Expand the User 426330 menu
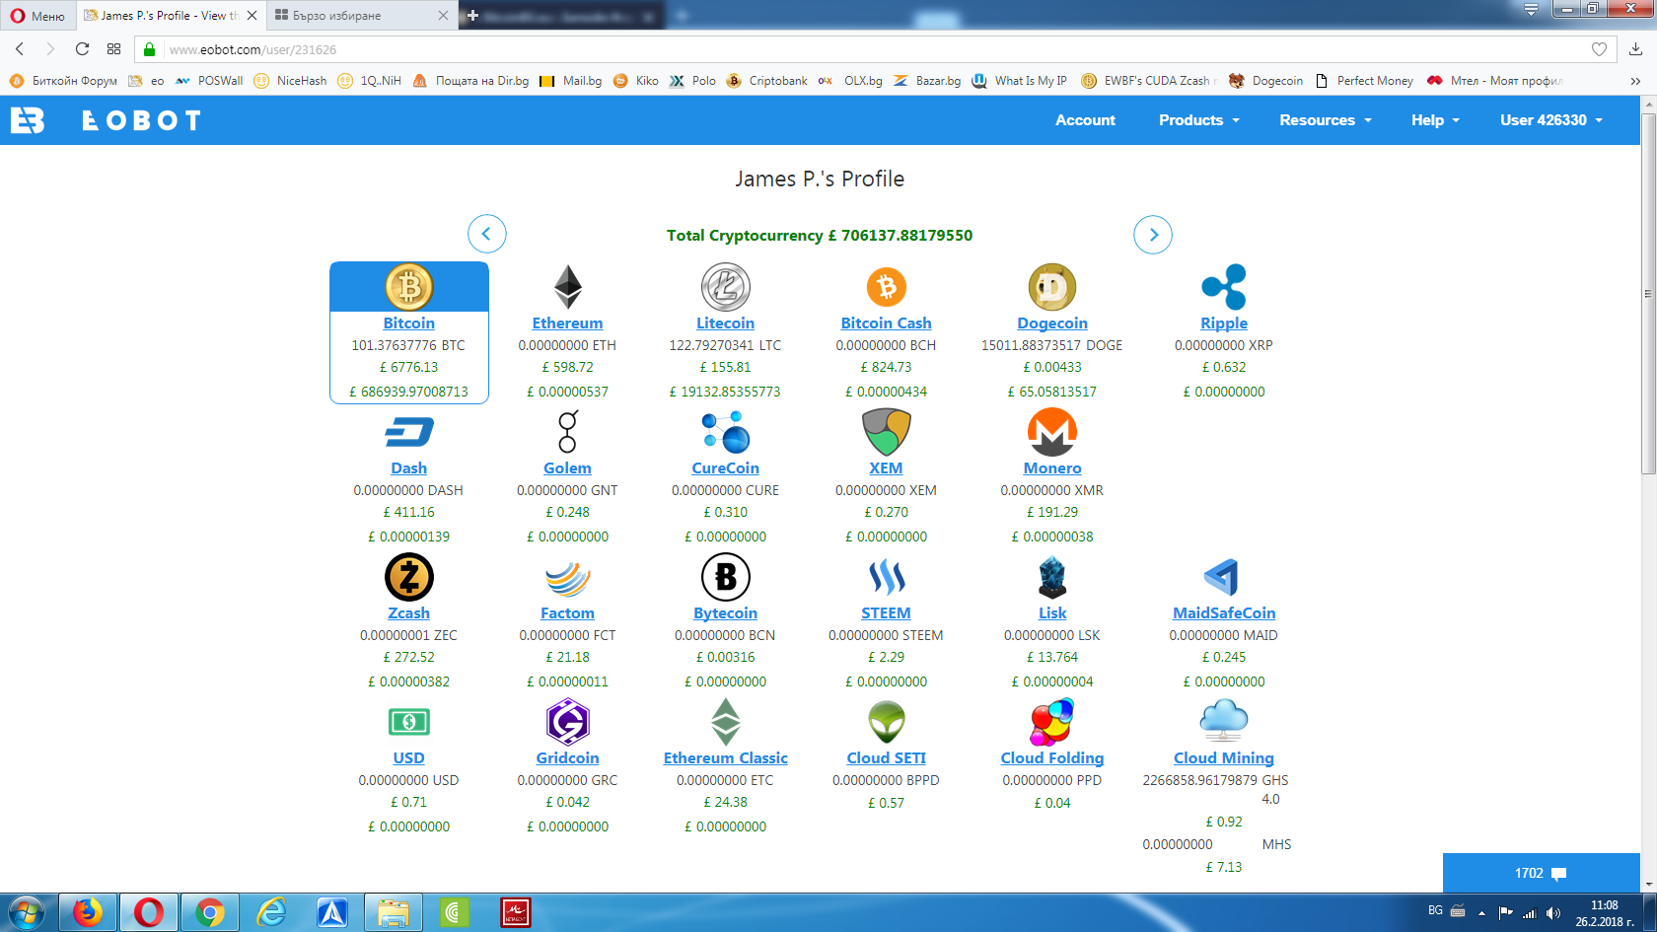 click(x=1551, y=120)
